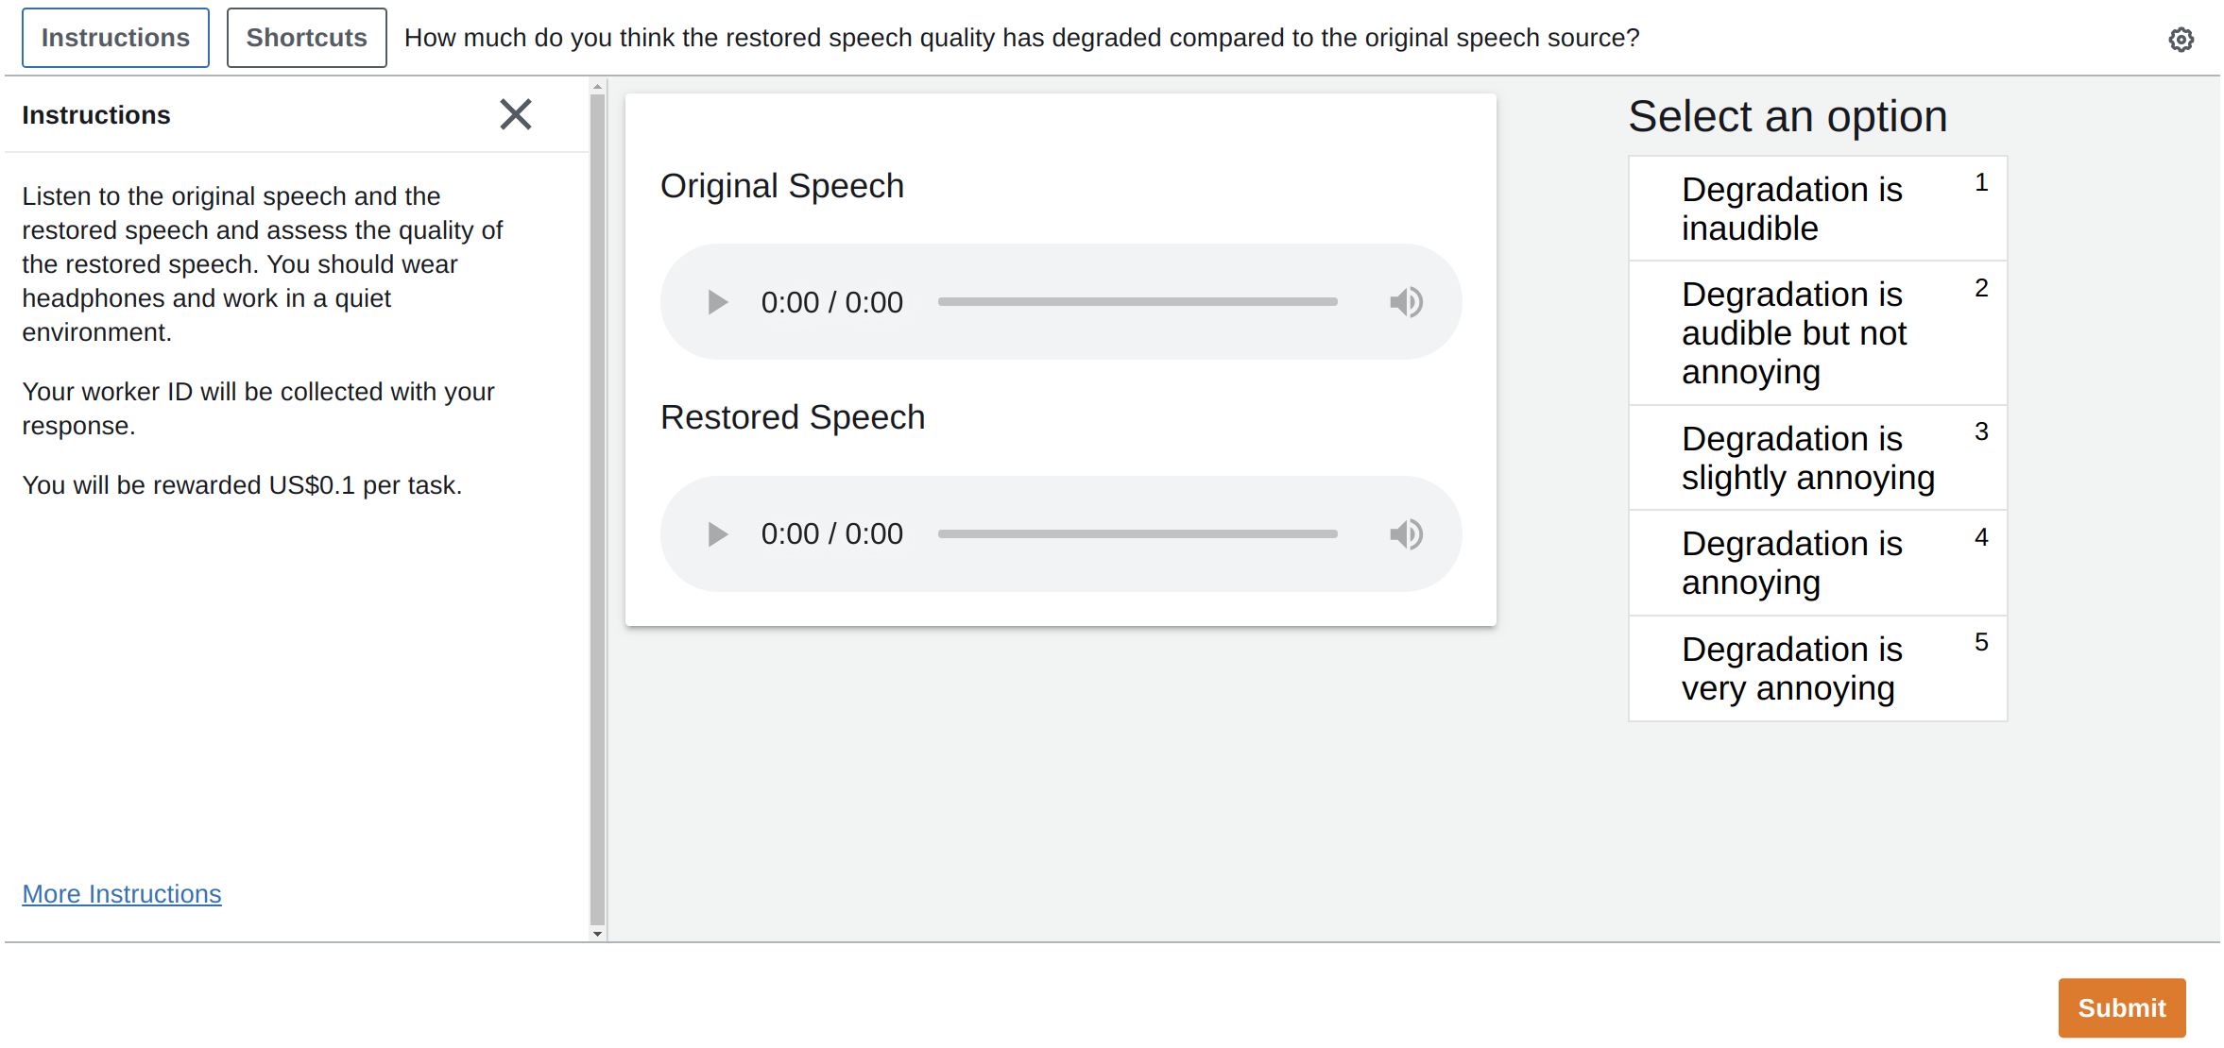
Task: Mute the Restored Speech volume icon
Action: point(1406,534)
